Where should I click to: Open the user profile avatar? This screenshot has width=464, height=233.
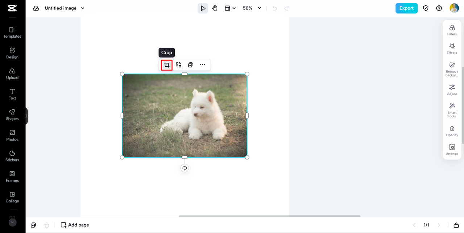point(454,8)
